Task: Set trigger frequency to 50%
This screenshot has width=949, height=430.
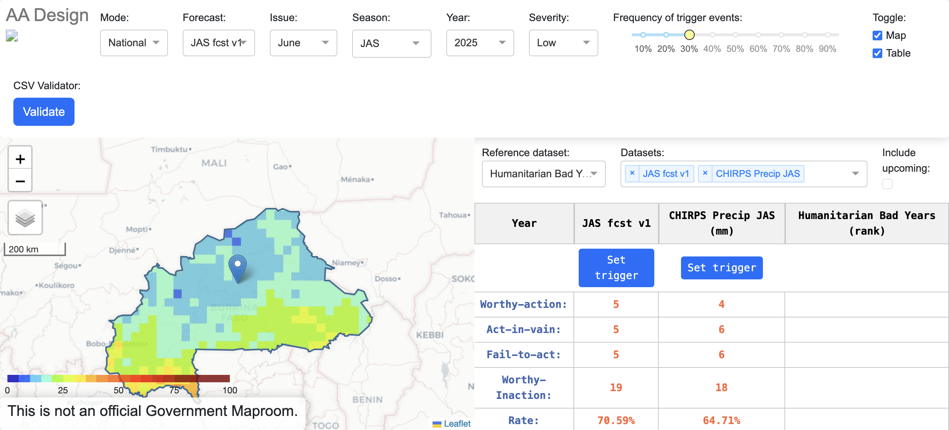Action: [x=735, y=34]
